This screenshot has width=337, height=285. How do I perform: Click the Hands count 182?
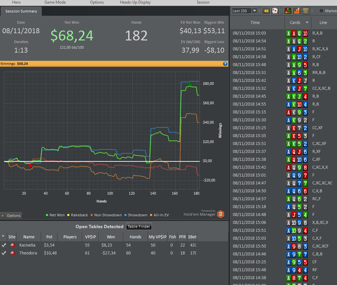[x=136, y=36]
